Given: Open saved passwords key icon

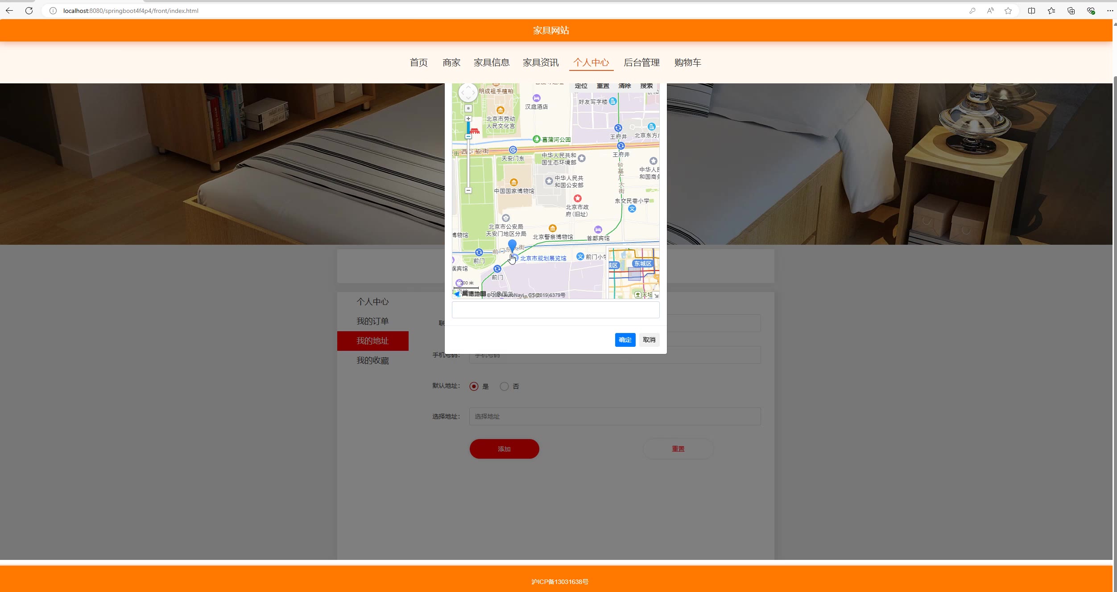Looking at the screenshot, I should point(972,11).
